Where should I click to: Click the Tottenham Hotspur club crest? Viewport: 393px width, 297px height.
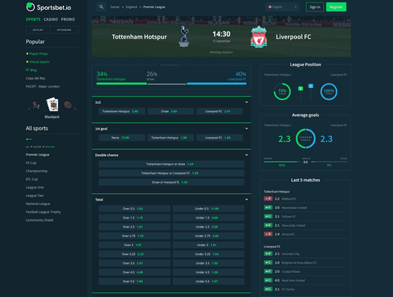[x=184, y=37]
